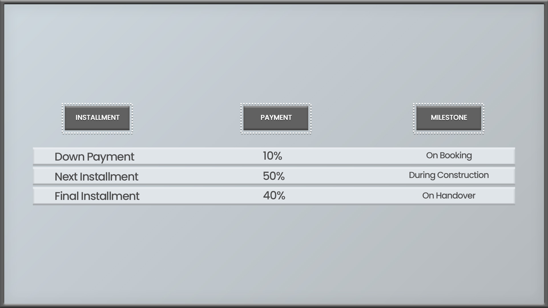548x308 pixels.
Task: Click the 40% payment value
Action: tap(274, 195)
